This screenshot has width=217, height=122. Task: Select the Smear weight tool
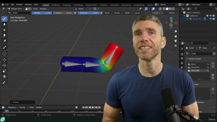(x=4, y=36)
